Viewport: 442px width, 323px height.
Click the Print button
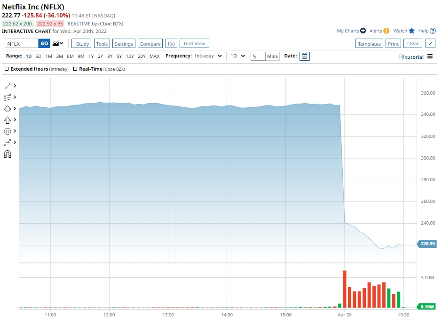point(393,43)
